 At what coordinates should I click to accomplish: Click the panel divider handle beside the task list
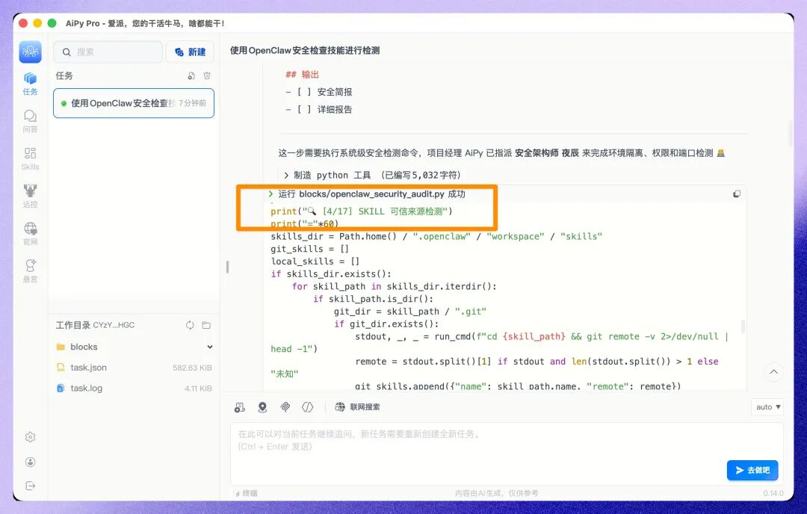pos(227,267)
